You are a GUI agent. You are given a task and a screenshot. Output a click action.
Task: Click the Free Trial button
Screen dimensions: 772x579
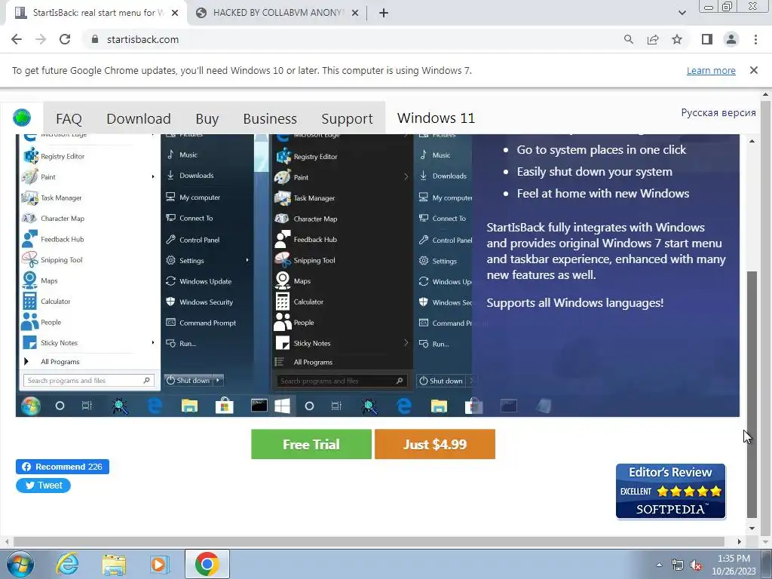click(x=311, y=444)
